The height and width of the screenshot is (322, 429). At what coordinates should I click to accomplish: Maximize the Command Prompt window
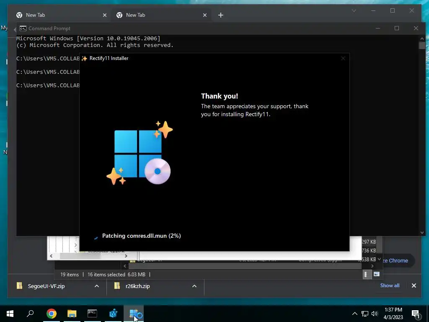396,28
